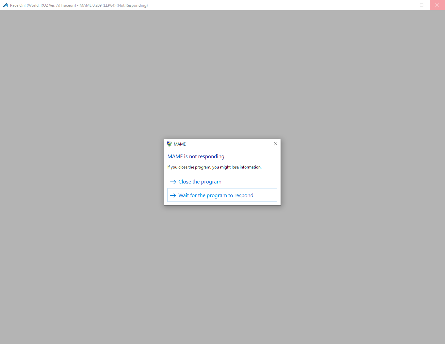Dismiss the dialog with its X button
This screenshot has width=445, height=344.
[x=275, y=144]
